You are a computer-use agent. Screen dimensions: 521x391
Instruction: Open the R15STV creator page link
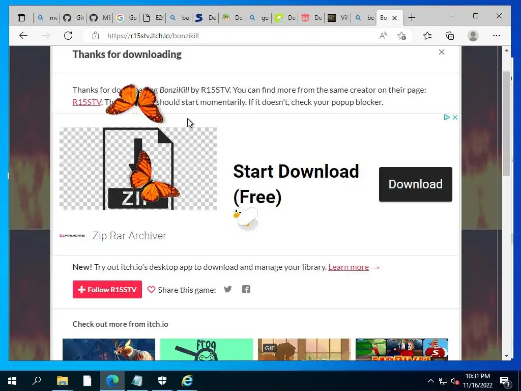pos(86,102)
